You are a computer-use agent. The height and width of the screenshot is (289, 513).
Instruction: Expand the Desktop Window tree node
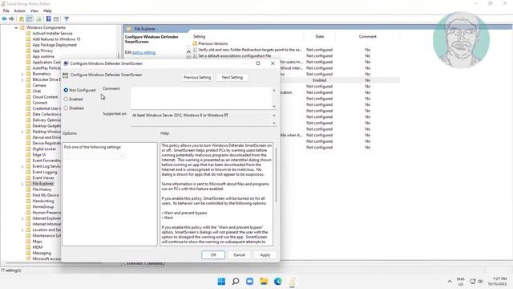22,132
